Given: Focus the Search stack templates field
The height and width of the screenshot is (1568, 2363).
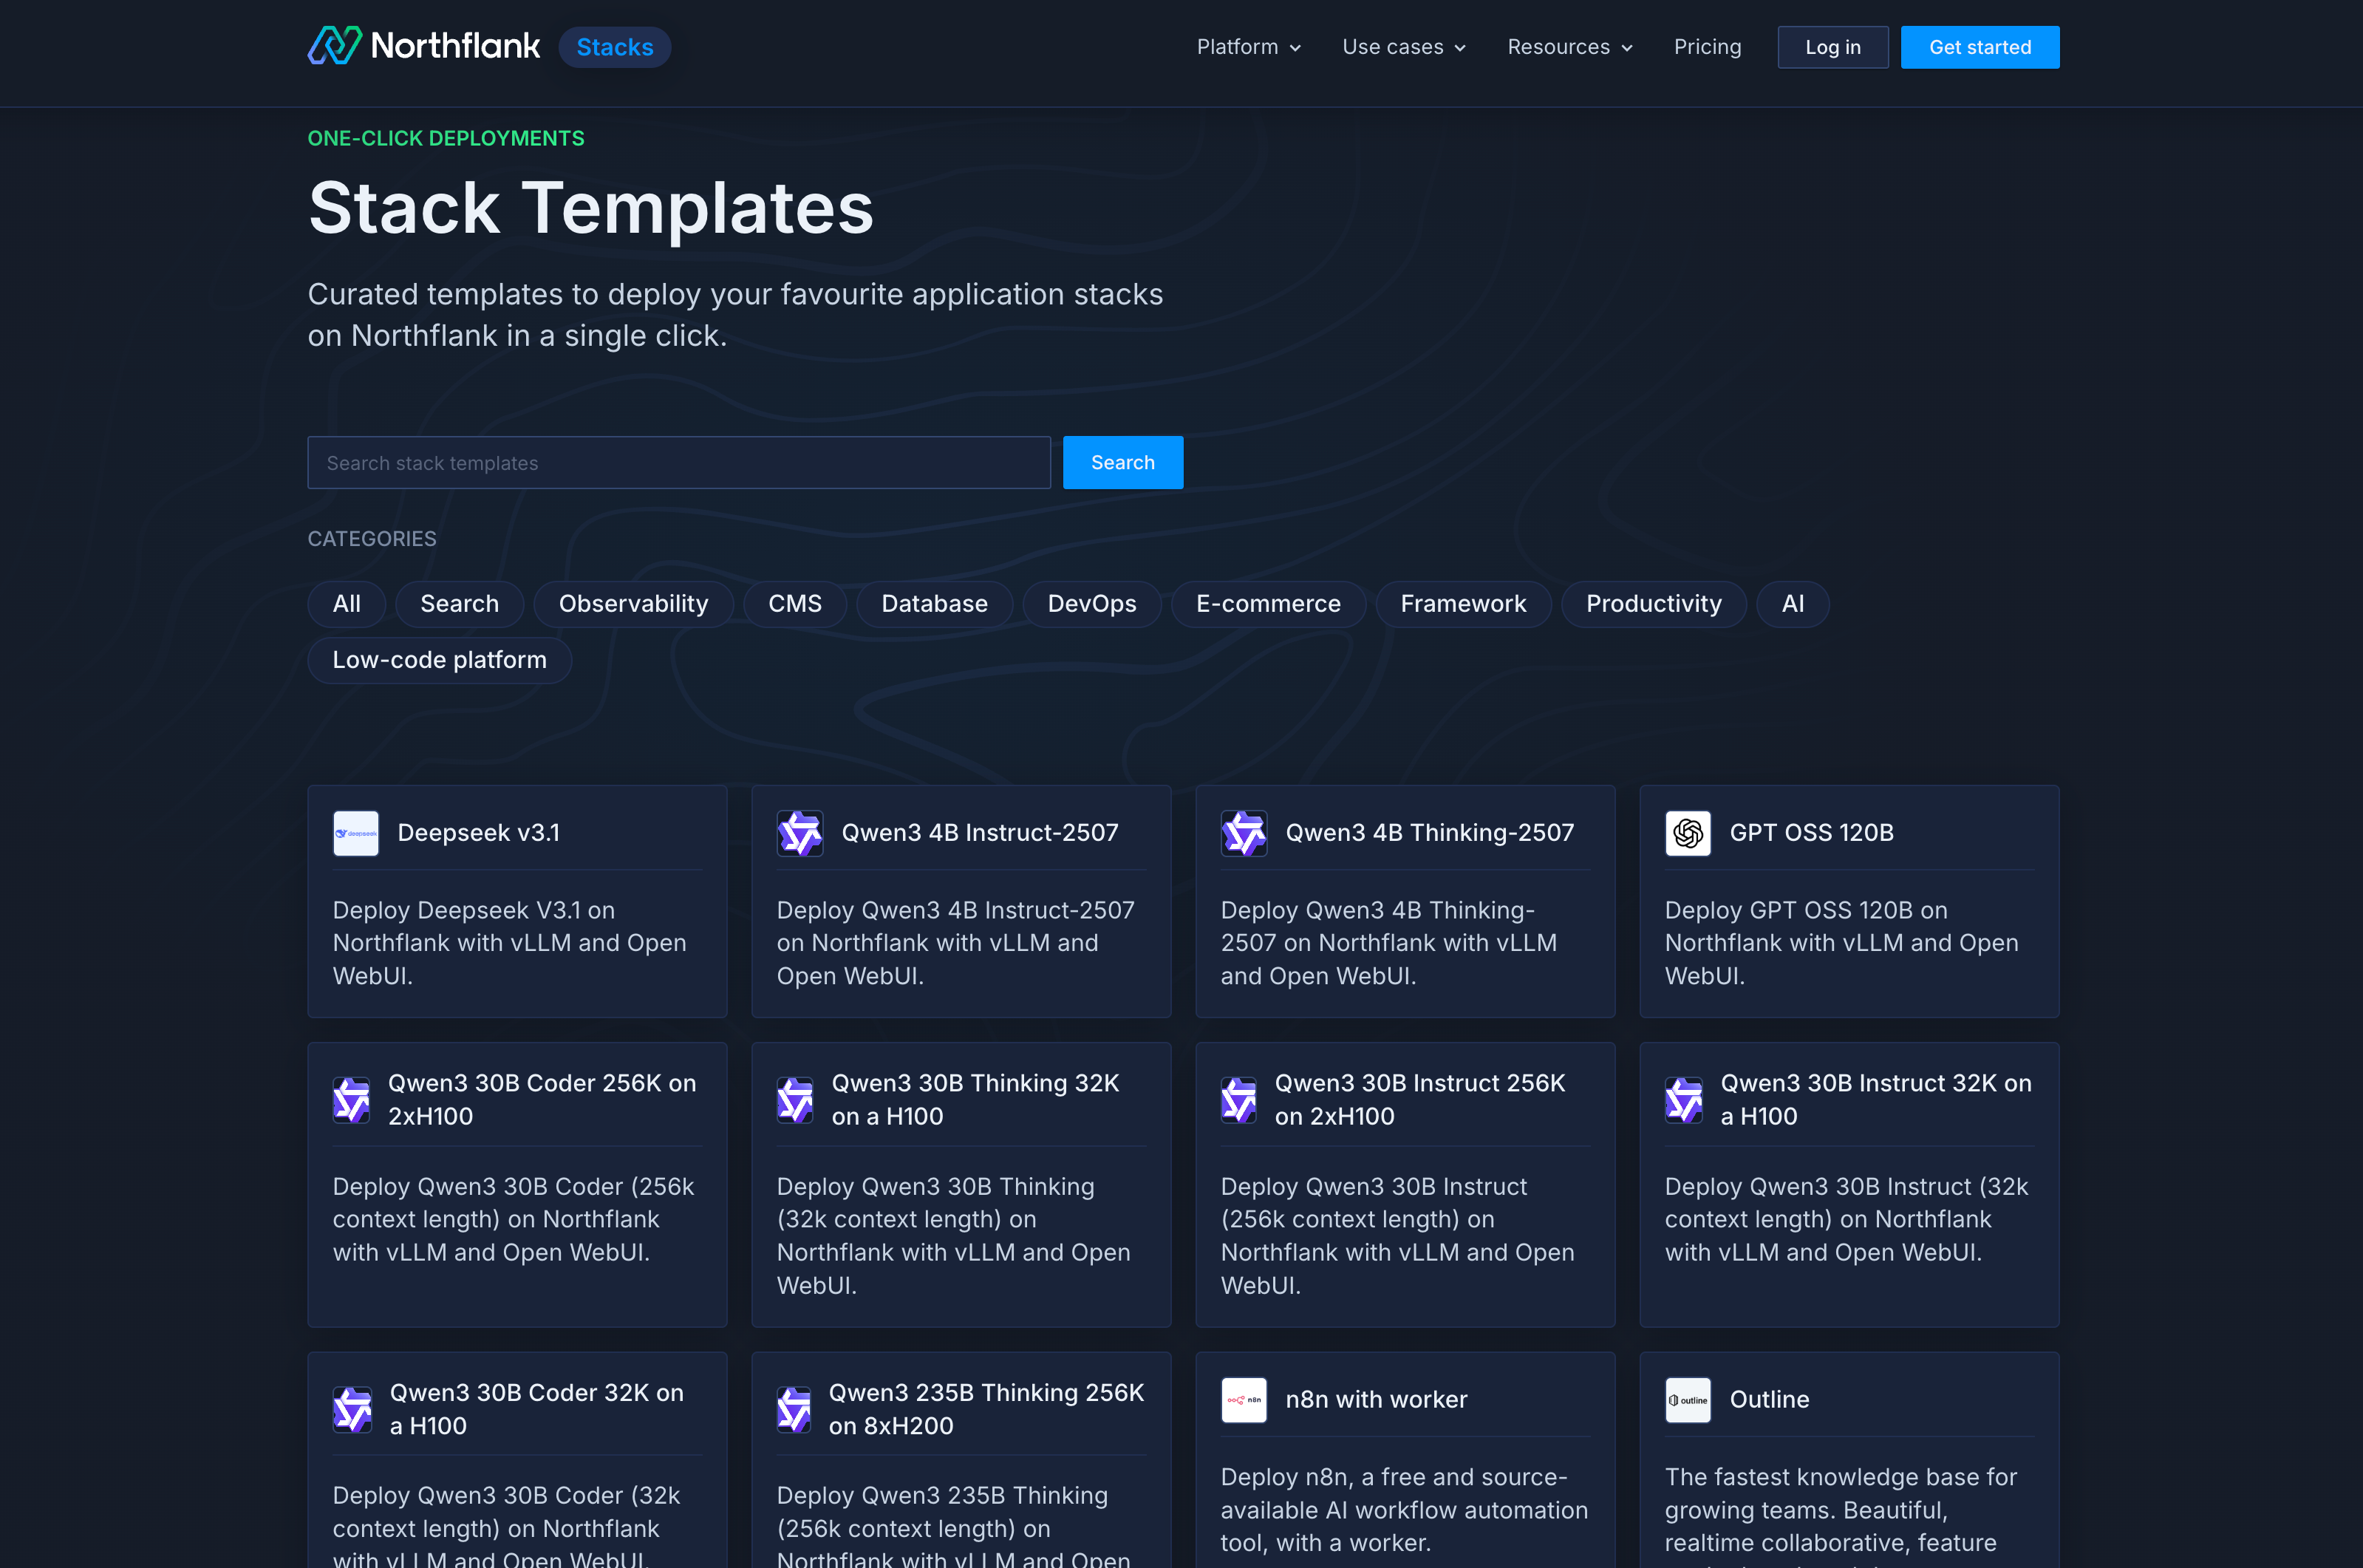Looking at the screenshot, I should (x=679, y=462).
